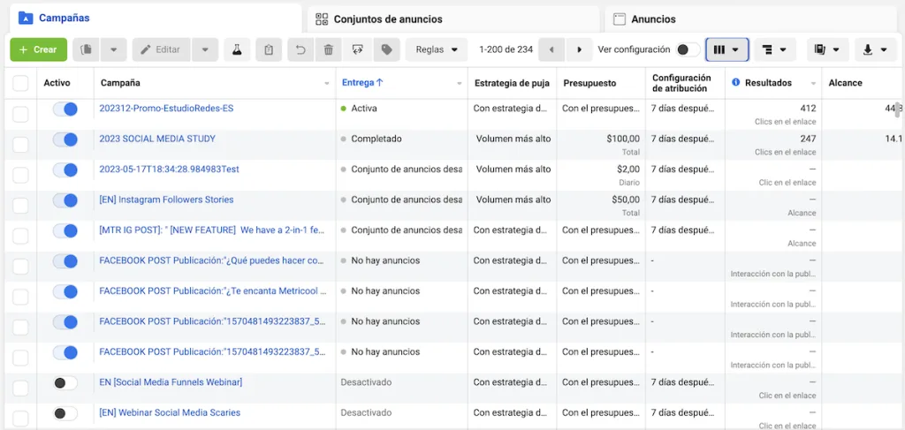
Task: Check the [MTR IG POST] row checkbox
Action: point(20,236)
